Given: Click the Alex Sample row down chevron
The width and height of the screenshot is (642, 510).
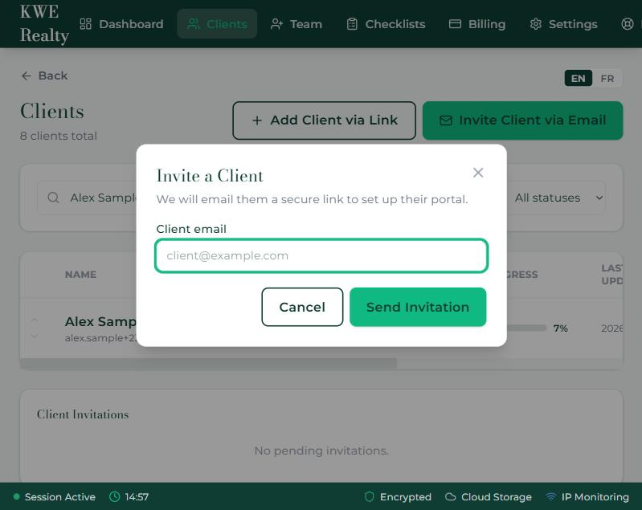Looking at the screenshot, I should (x=35, y=337).
